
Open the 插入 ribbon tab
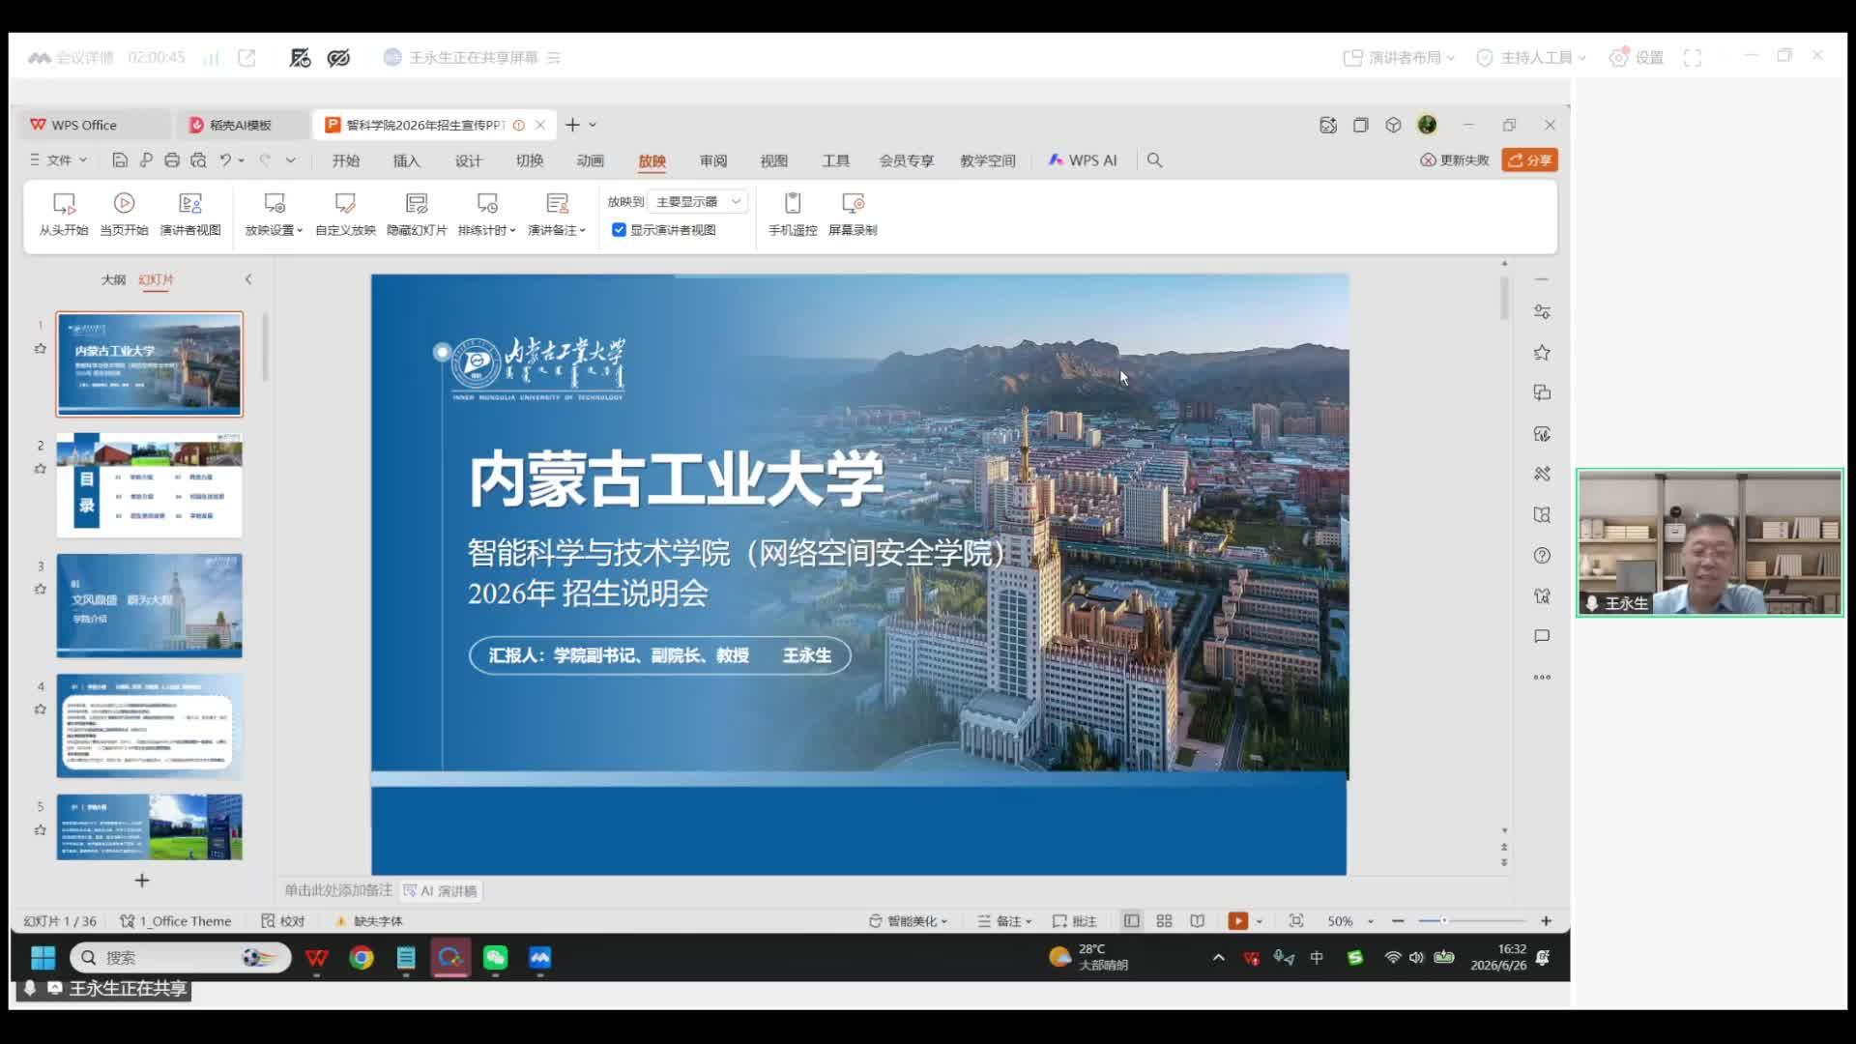tap(406, 160)
